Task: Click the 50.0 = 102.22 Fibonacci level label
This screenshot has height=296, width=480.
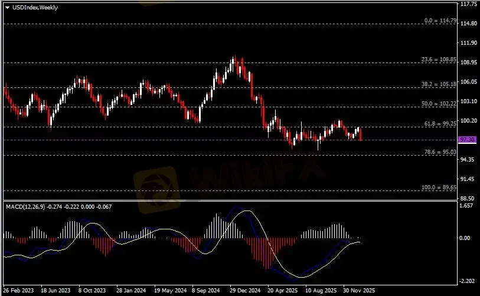Action: point(439,104)
